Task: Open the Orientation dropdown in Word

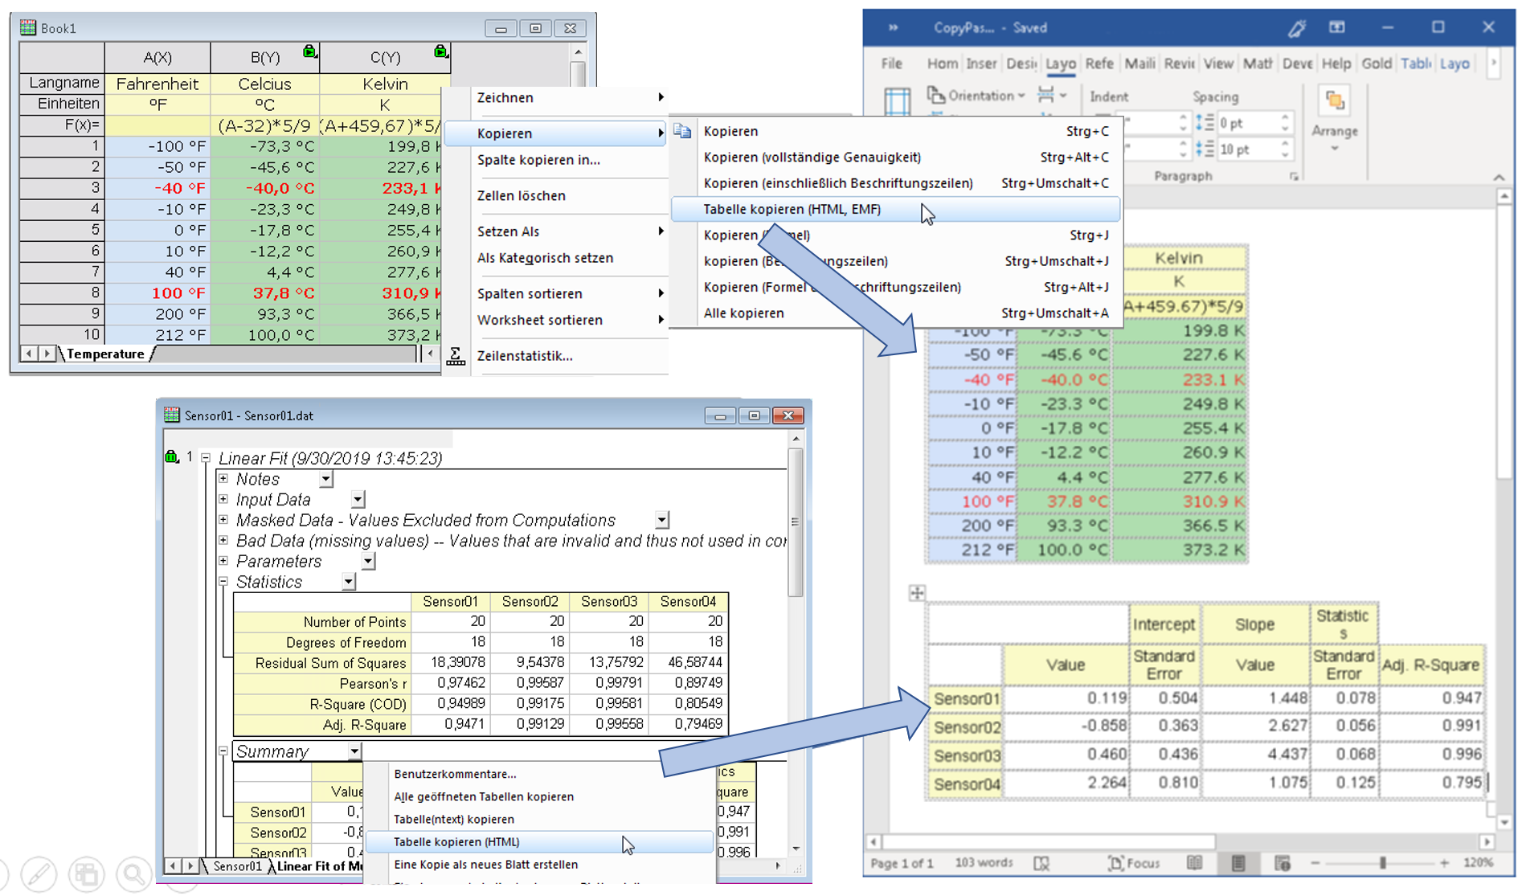Action: click(x=976, y=96)
